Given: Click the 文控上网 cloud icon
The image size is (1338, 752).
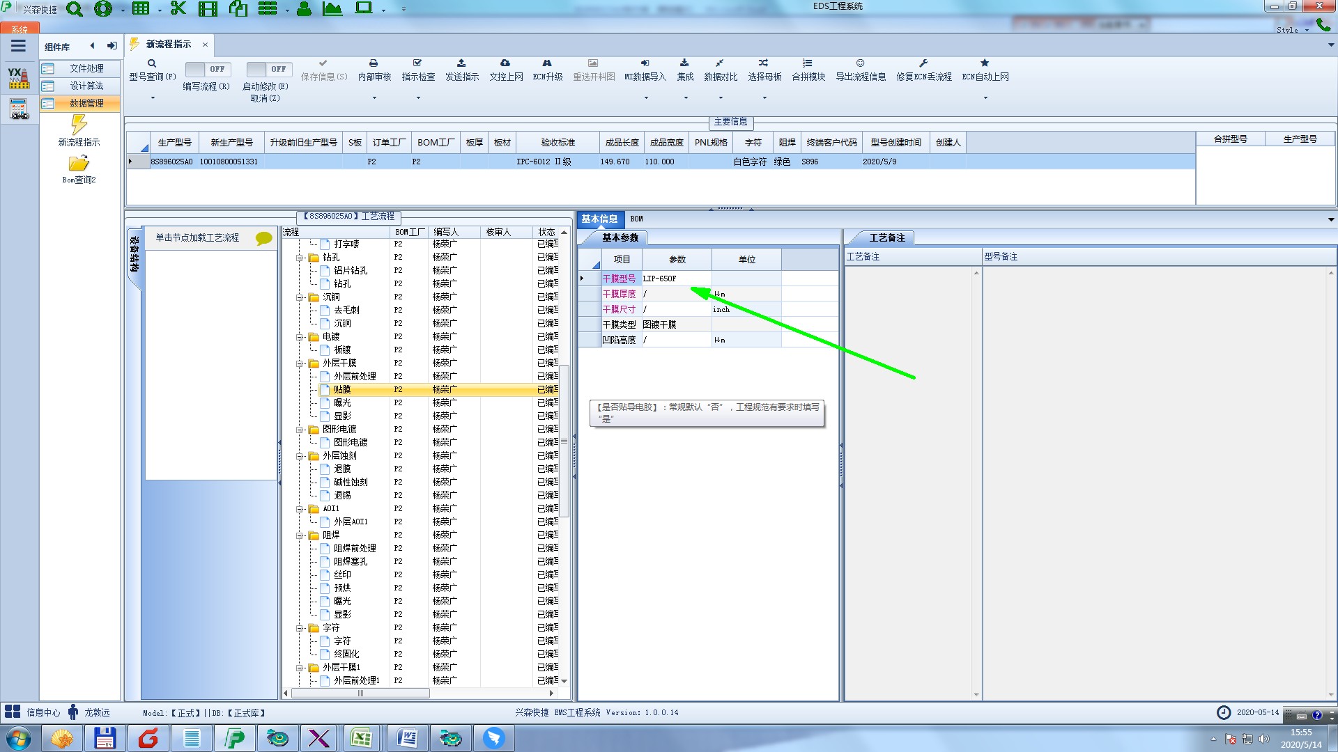Looking at the screenshot, I should pyautogui.click(x=505, y=63).
